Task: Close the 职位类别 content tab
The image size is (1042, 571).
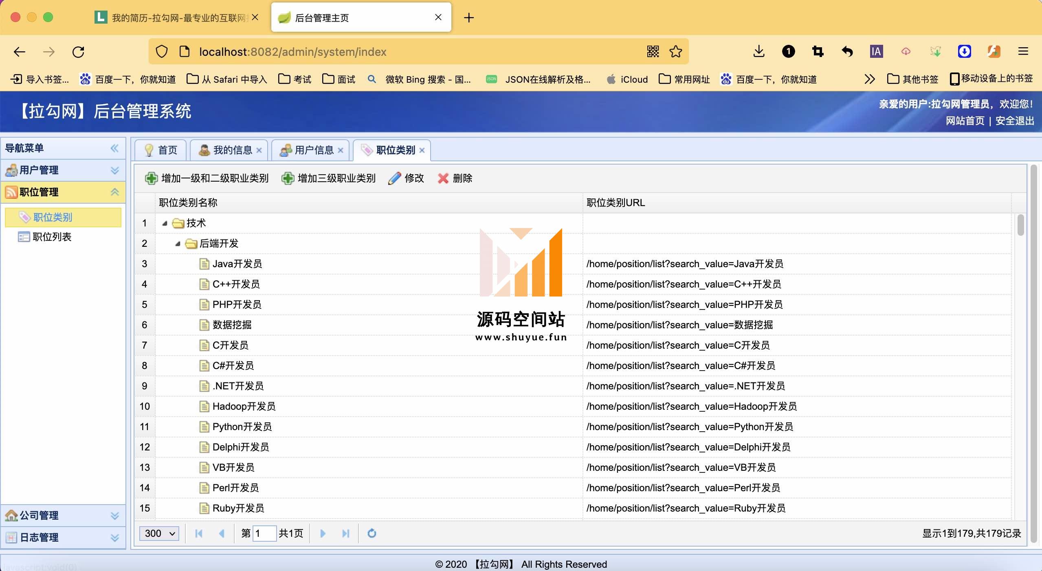Action: pyautogui.click(x=422, y=150)
